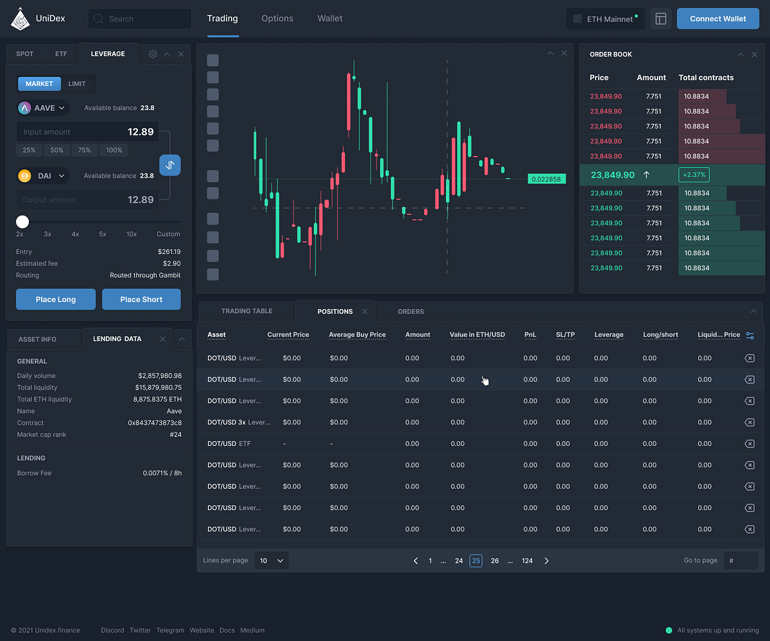Collapse the Order Book panel
The width and height of the screenshot is (770, 641).
(x=740, y=55)
